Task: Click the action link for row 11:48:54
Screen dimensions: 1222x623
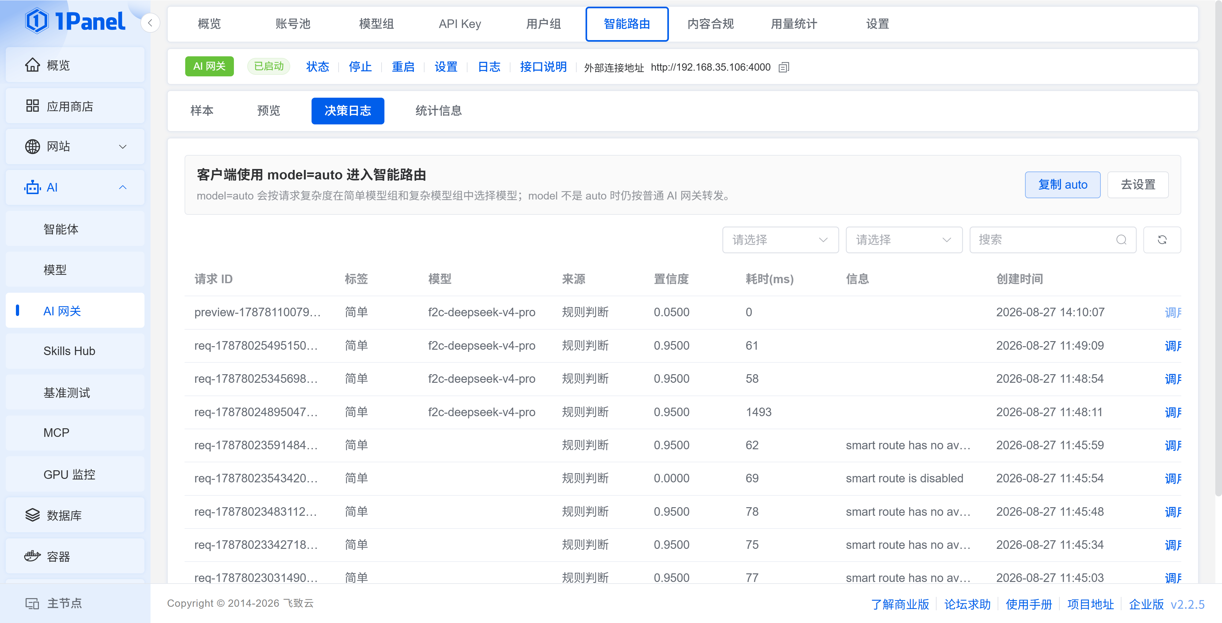Action: [1173, 379]
